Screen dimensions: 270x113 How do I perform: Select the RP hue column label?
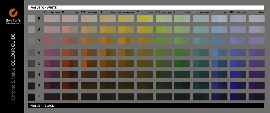click(46, 12)
